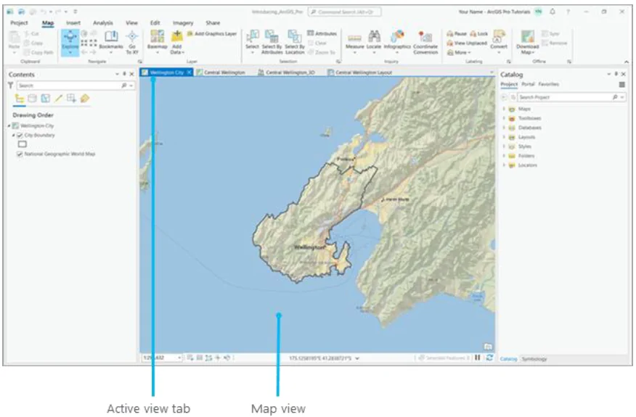The height and width of the screenshot is (417, 636).
Task: Activate the Select tool
Action: 252,42
